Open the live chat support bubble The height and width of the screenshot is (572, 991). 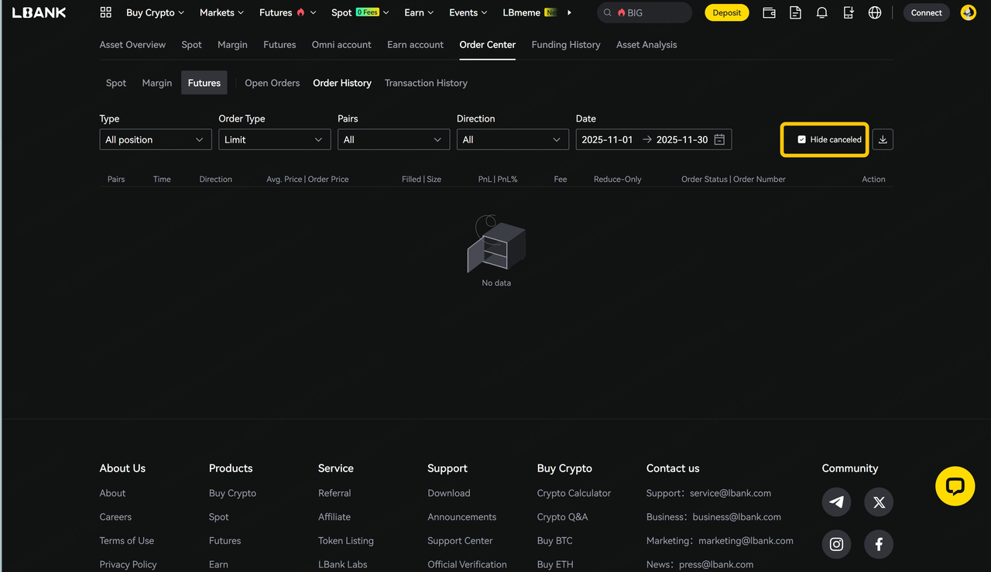[x=955, y=486]
